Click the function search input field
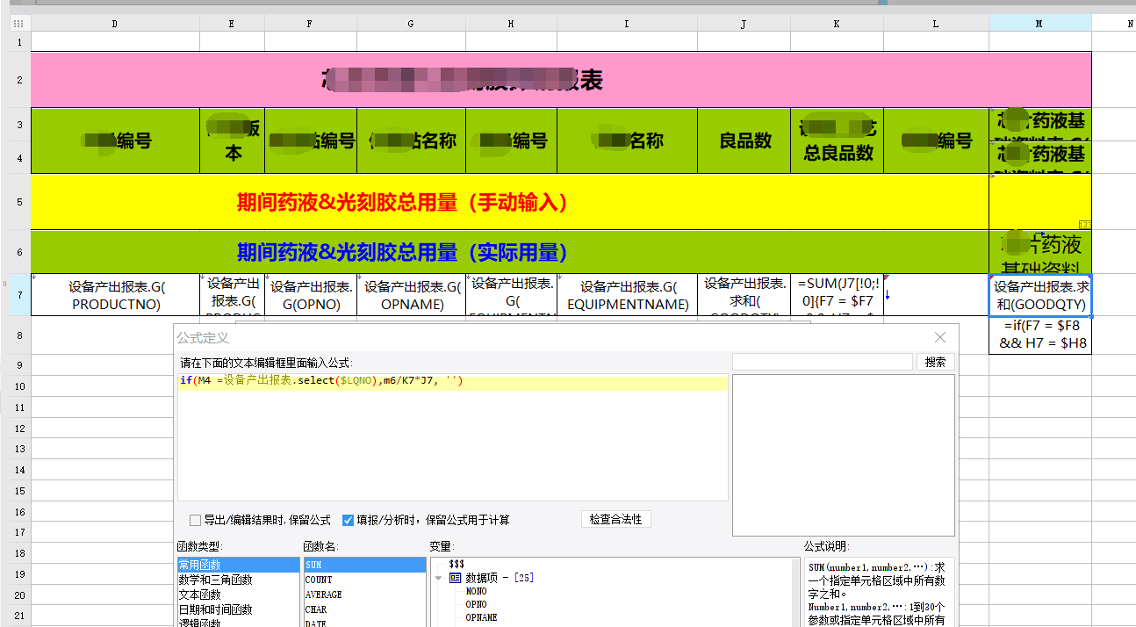1136x627 pixels. tap(822, 362)
